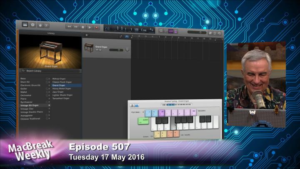This screenshot has width=300, height=169.
Task: Expand arrow next to Bass
Action: click(49, 79)
